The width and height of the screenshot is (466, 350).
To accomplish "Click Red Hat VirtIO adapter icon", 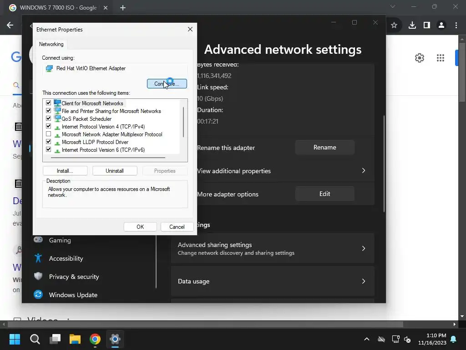I will pos(49,69).
